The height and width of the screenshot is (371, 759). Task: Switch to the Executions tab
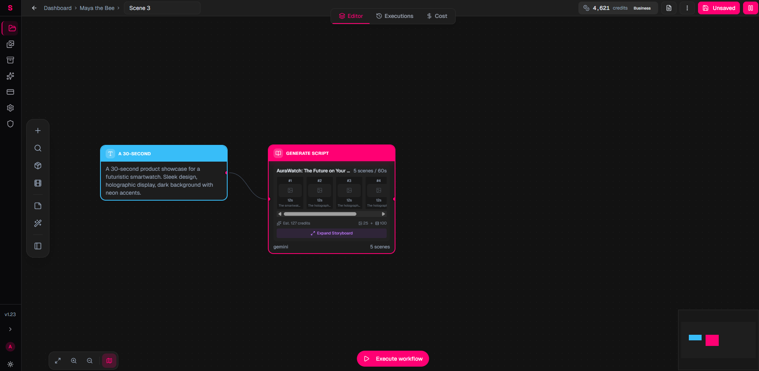click(x=394, y=16)
